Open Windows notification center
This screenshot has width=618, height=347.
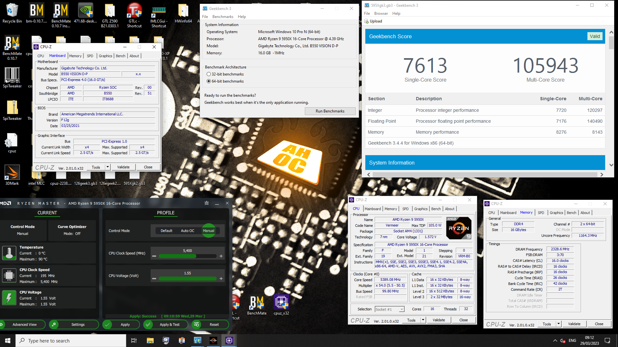click(x=607, y=341)
